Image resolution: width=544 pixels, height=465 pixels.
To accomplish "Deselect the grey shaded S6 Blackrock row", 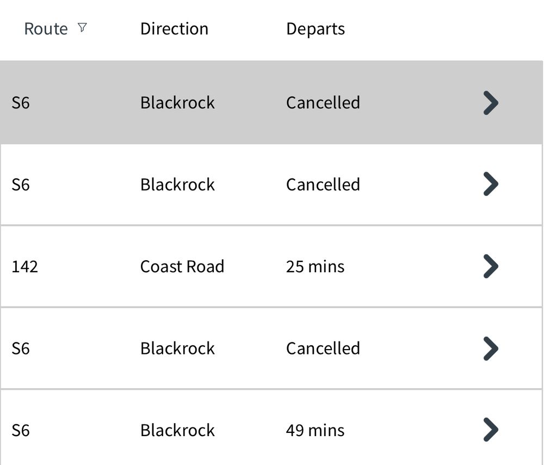I will coord(245,102).
